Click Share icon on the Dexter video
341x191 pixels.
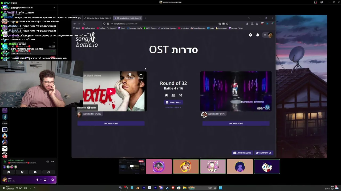pyautogui.click(x=140, y=76)
